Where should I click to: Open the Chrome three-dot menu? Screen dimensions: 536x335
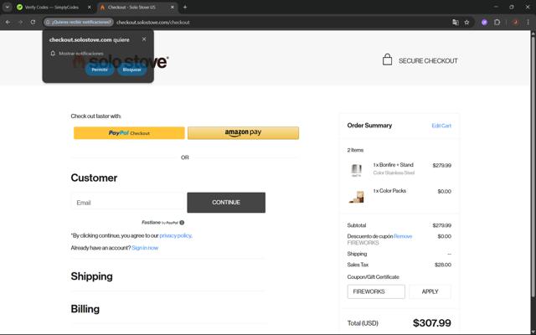point(528,23)
